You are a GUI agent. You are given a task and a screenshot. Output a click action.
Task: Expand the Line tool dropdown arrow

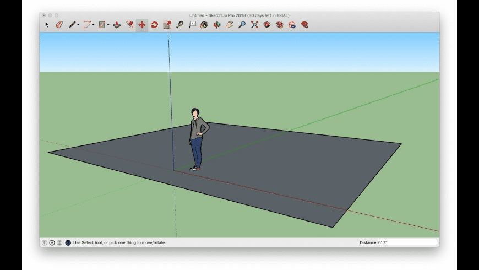(x=79, y=25)
